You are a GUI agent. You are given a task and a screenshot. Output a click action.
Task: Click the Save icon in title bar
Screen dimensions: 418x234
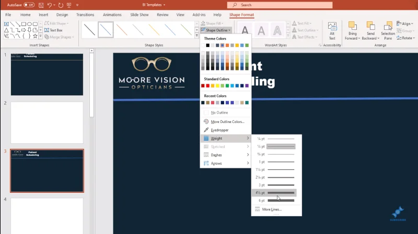coord(41,5)
